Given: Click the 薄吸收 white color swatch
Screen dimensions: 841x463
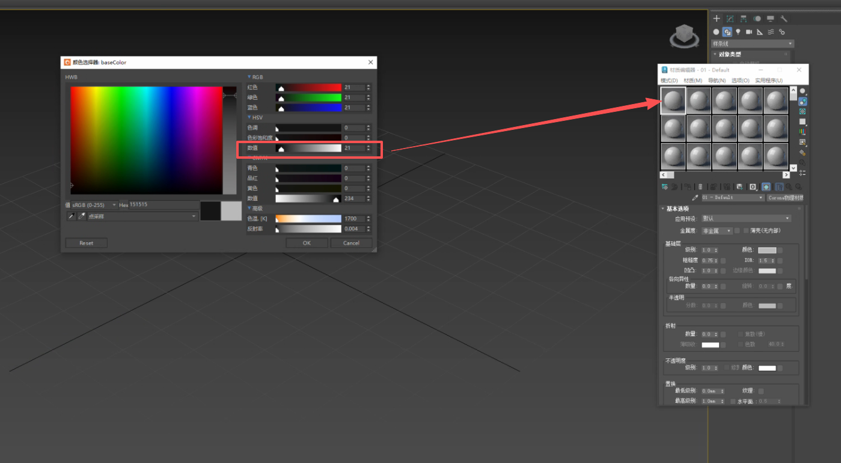Looking at the screenshot, I should 711,345.
